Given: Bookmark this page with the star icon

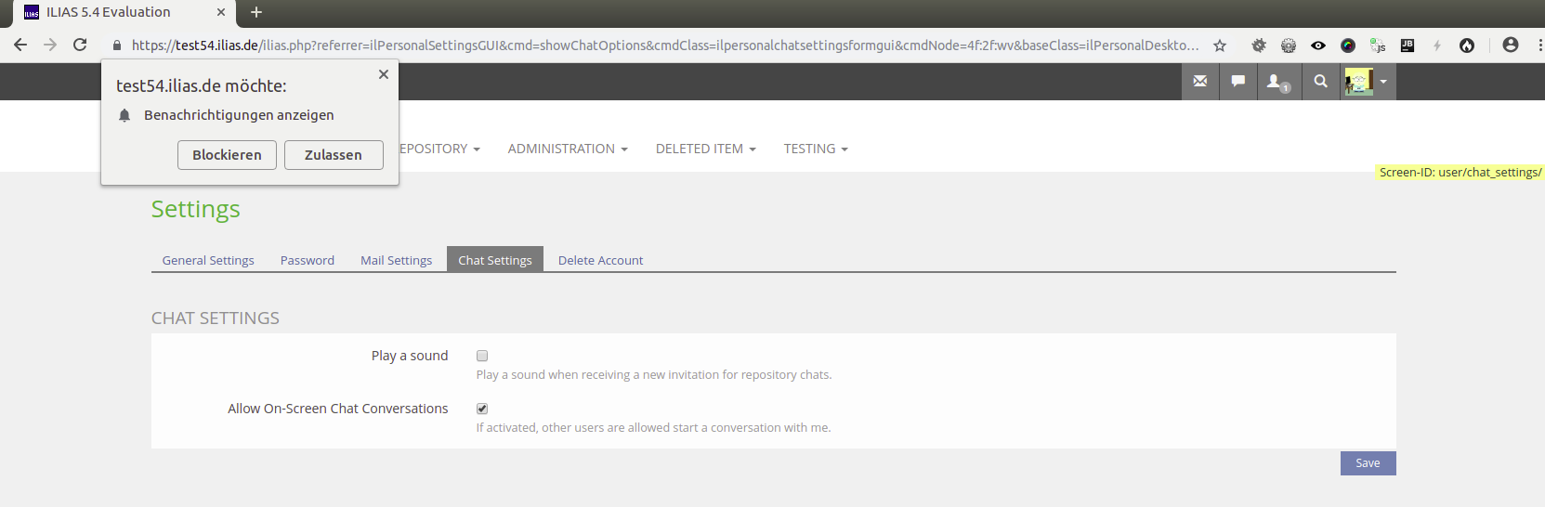Looking at the screenshot, I should click(x=1220, y=45).
